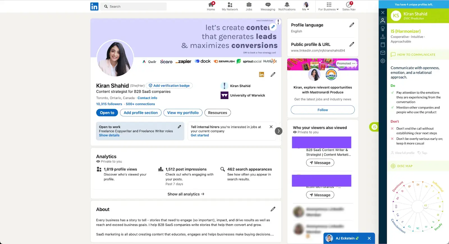Screen dimensions: 449x244
Task: Edit Public profile & URL pencil
Action: 352,44
